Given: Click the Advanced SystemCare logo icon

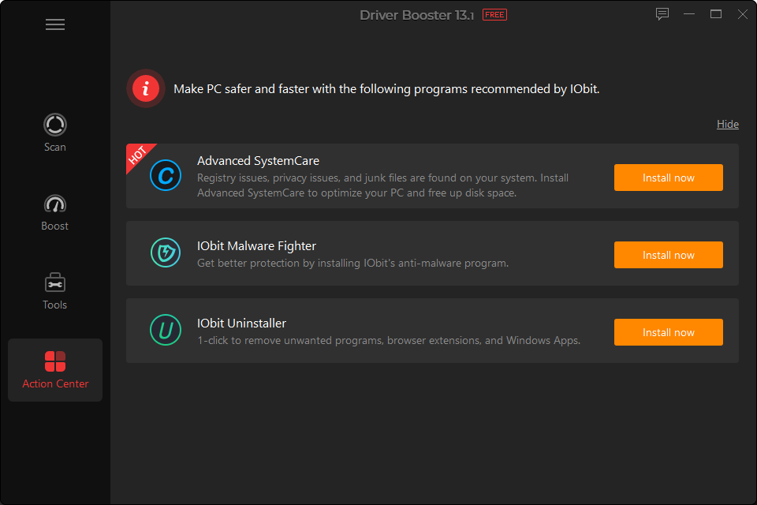Looking at the screenshot, I should point(166,176).
